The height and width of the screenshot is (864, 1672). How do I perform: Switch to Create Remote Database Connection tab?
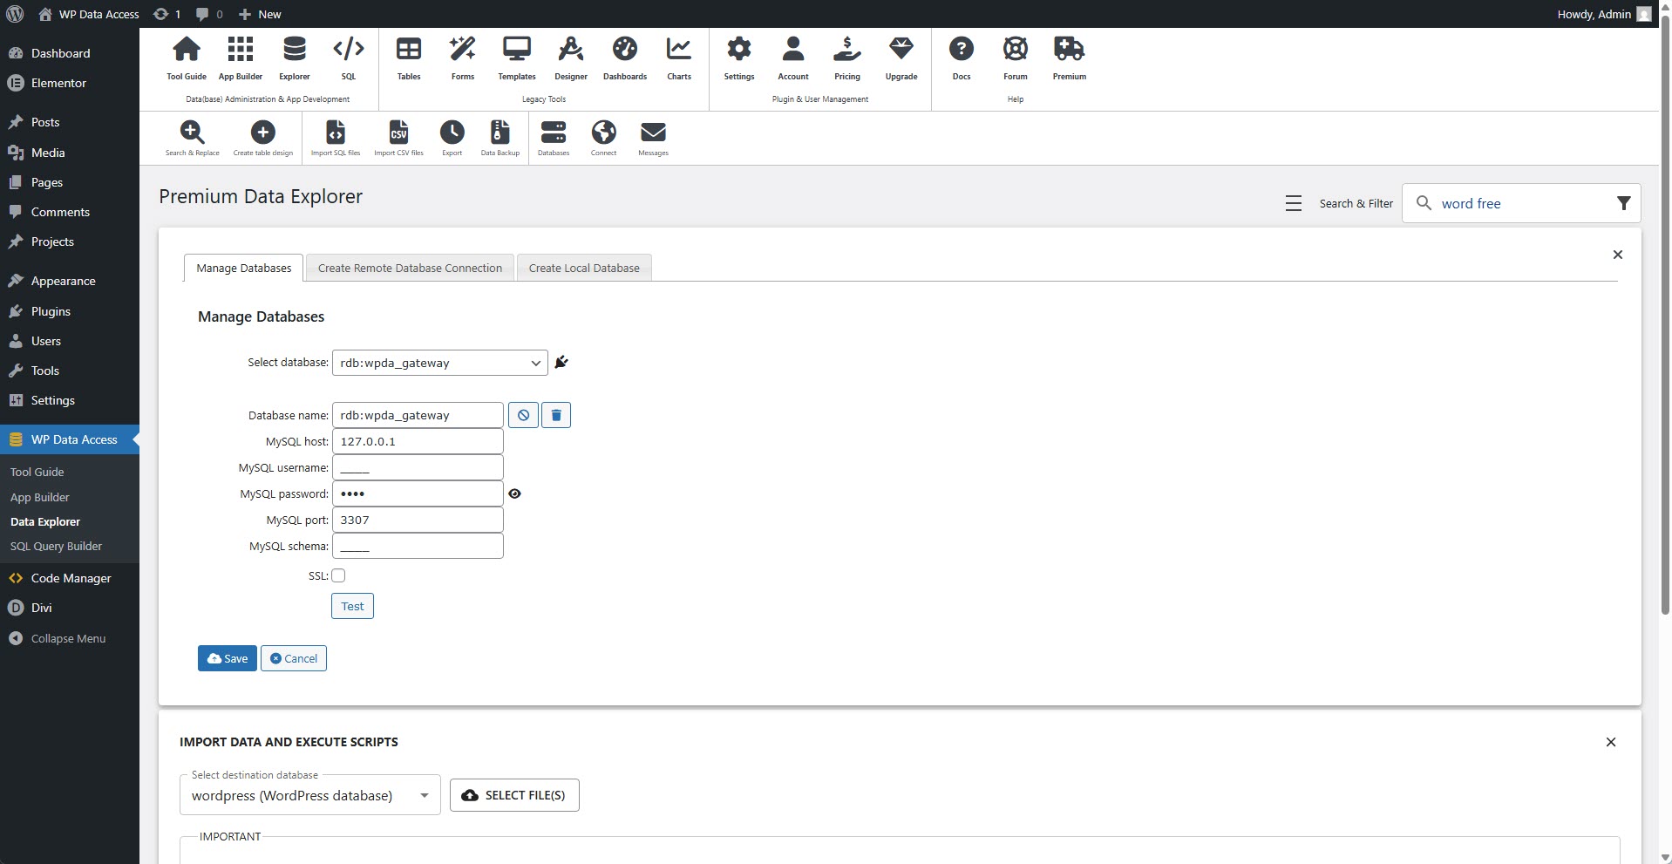point(410,268)
